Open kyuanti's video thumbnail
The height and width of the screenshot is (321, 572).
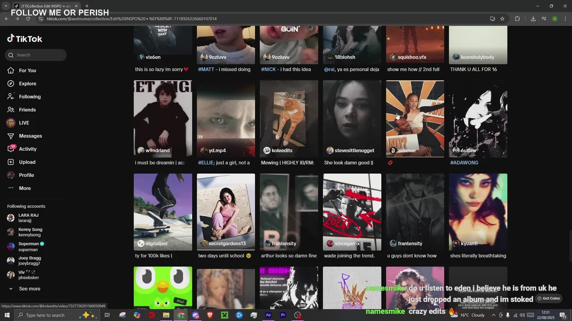478,212
